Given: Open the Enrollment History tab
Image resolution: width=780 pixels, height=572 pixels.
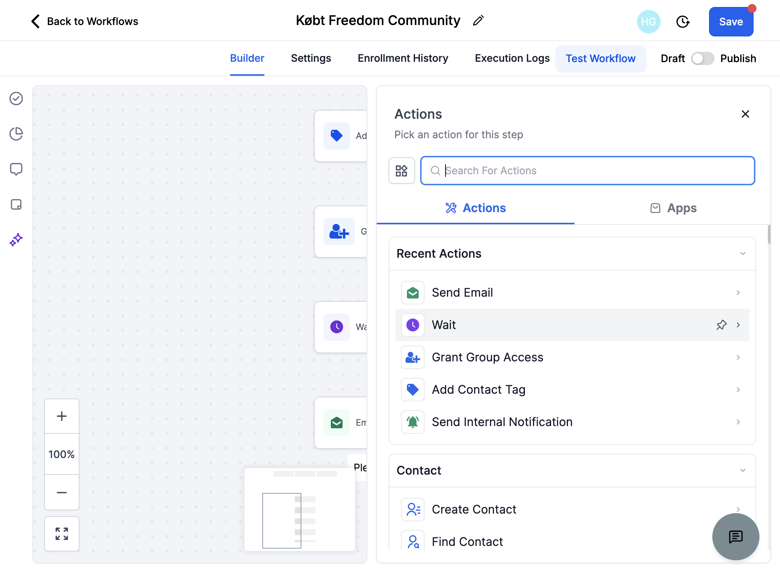Looking at the screenshot, I should pos(403,58).
